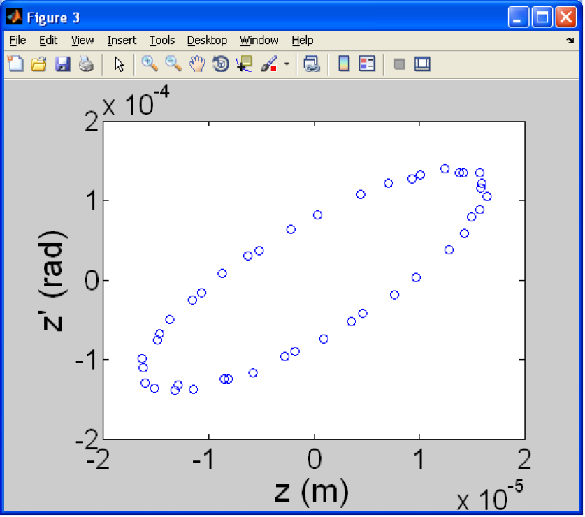Click the Show Plot Tools and Dock icon

(422, 64)
